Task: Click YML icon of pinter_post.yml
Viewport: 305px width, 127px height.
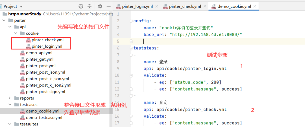Action: click(x=22, y=66)
